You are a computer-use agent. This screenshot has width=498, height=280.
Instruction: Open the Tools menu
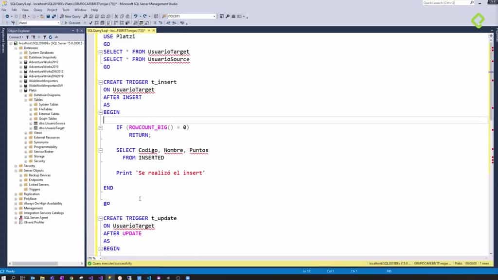[66, 10]
